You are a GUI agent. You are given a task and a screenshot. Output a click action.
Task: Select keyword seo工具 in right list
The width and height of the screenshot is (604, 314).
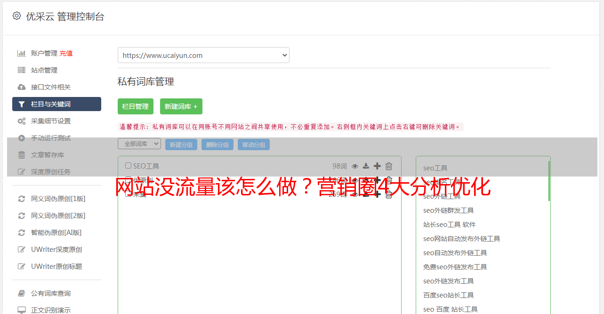435,168
